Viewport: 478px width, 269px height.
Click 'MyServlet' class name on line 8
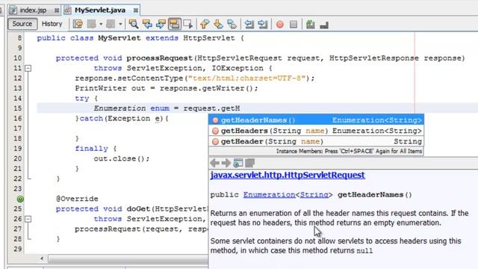click(119, 38)
